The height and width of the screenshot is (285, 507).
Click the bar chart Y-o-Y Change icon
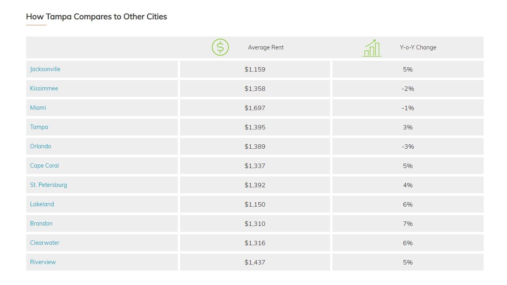point(371,48)
